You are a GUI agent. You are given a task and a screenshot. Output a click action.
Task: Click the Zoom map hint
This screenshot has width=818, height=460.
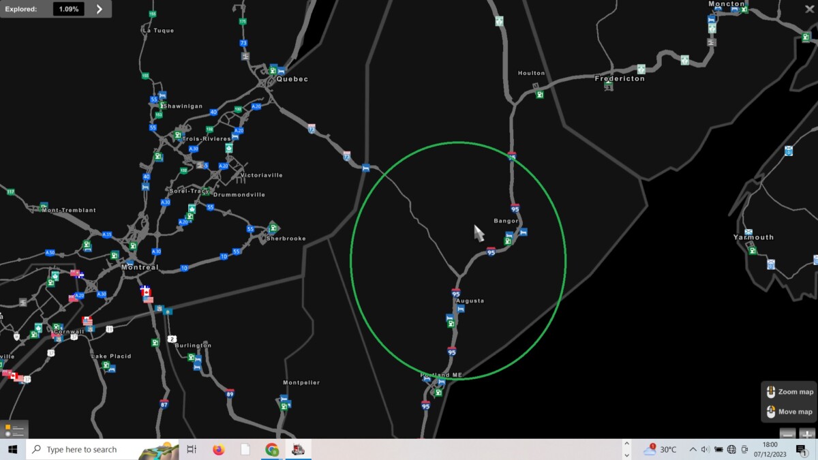(x=789, y=392)
